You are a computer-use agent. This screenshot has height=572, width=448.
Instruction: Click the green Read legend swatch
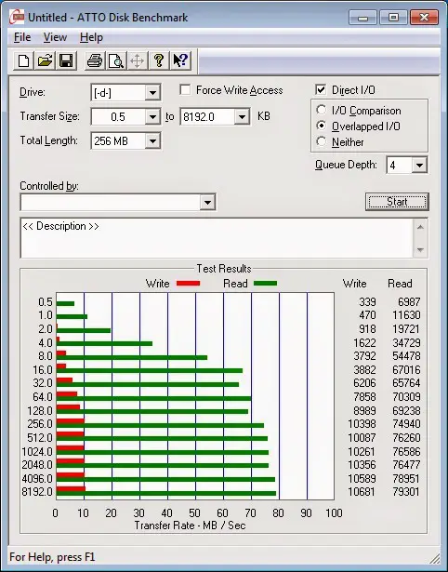click(265, 284)
